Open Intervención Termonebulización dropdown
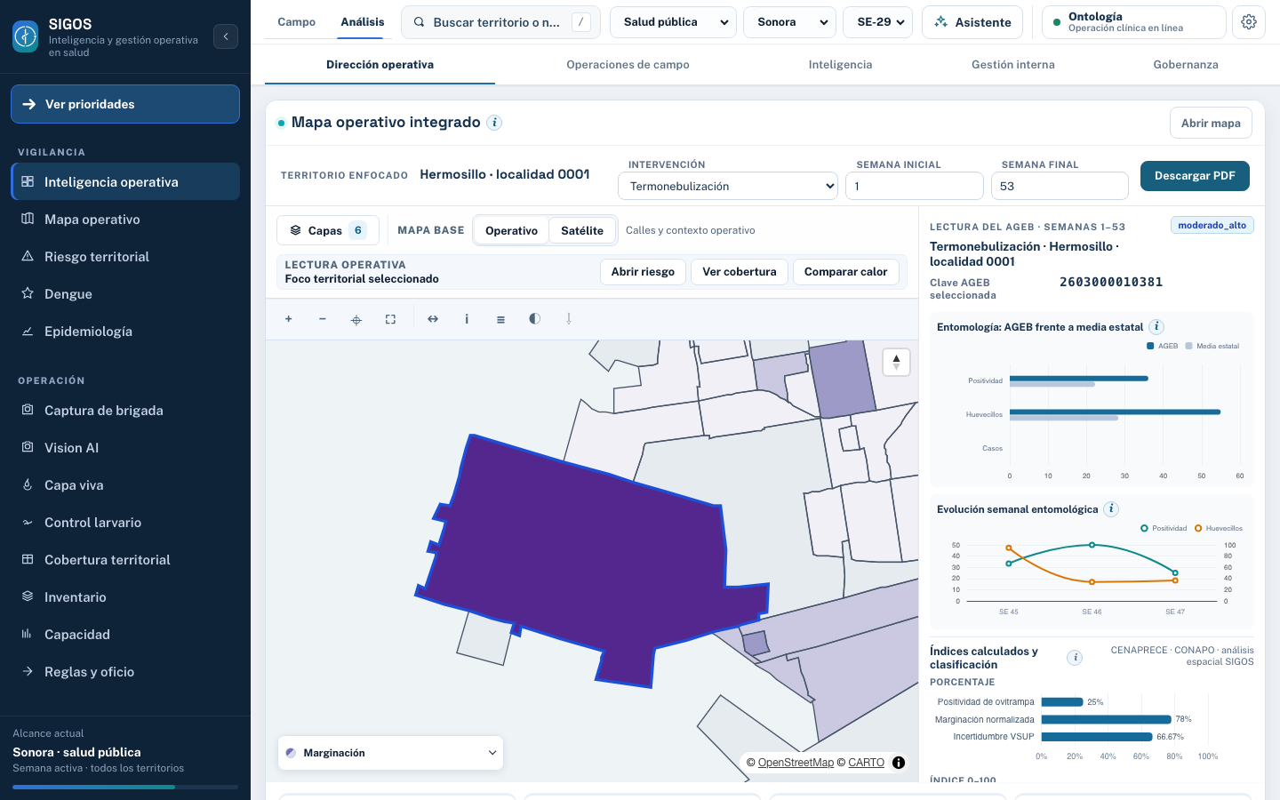This screenshot has height=800, width=1280. point(728,186)
